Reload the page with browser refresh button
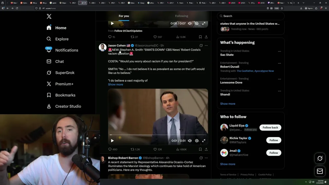 point(17,8)
